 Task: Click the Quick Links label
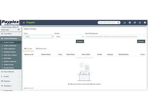pos(5,30)
